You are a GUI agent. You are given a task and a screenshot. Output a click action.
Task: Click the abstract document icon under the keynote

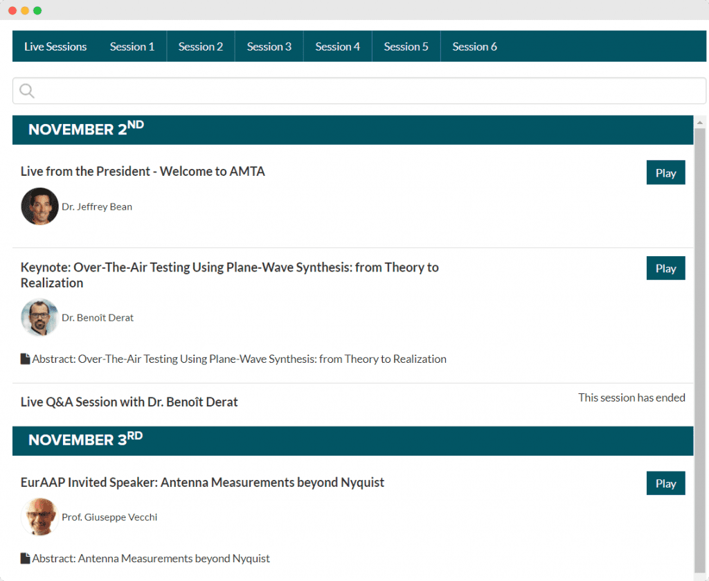click(25, 359)
